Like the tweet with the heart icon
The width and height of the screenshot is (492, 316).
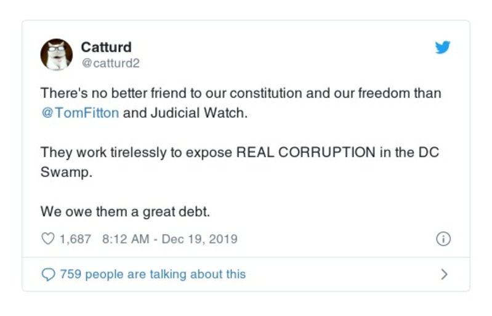(x=47, y=239)
